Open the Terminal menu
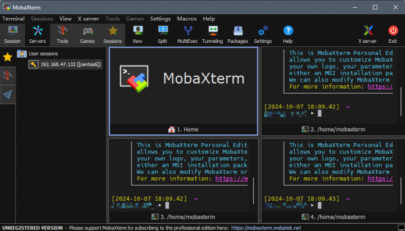Image resolution: width=405 pixels, height=231 pixels. pyautogui.click(x=14, y=18)
